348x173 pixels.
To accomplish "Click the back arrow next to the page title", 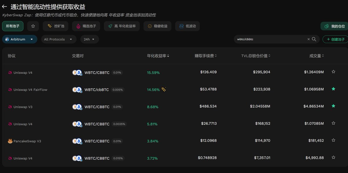I will click(x=4, y=6).
